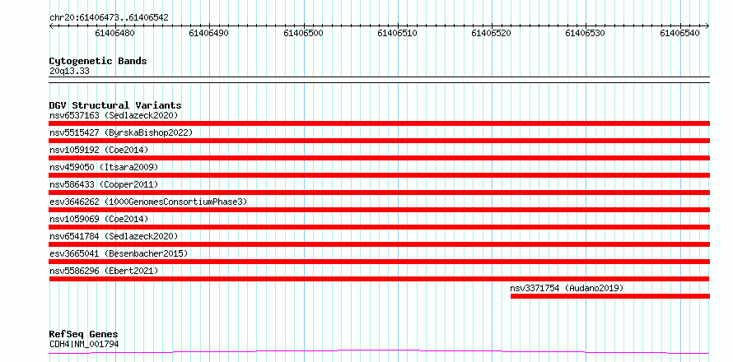Click the magenta CDH4 gene line
The width and height of the screenshot is (733, 362).
(x=379, y=351)
